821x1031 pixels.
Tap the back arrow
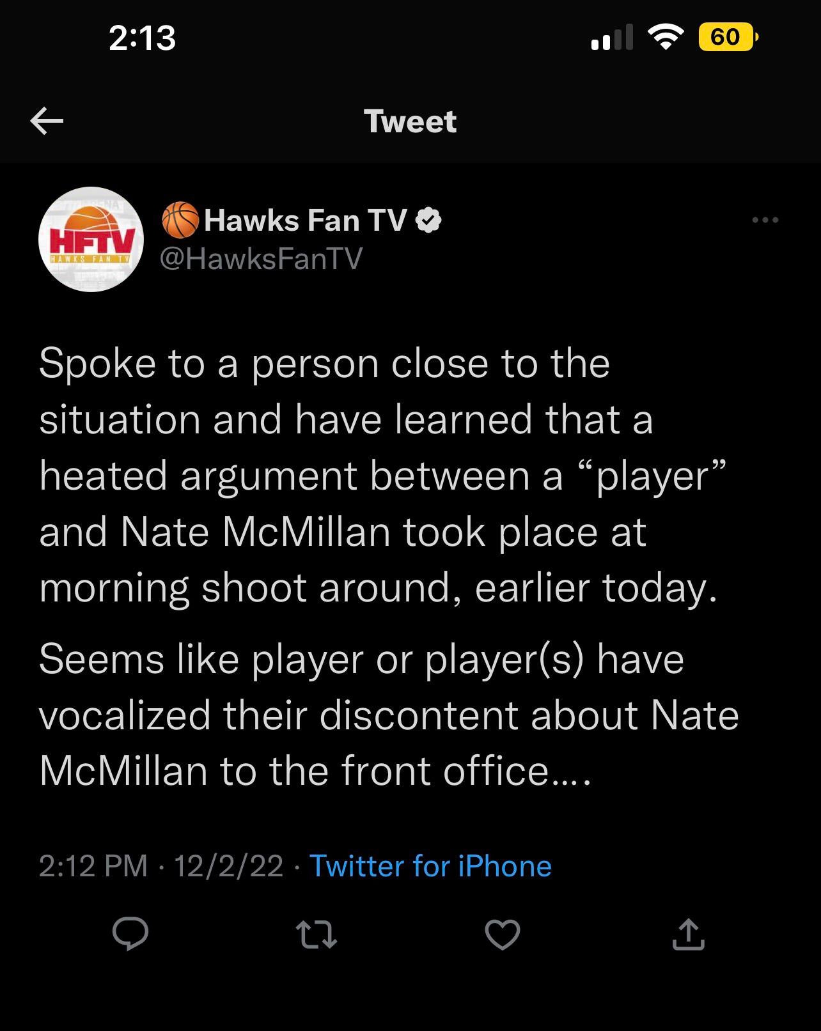coord(47,121)
